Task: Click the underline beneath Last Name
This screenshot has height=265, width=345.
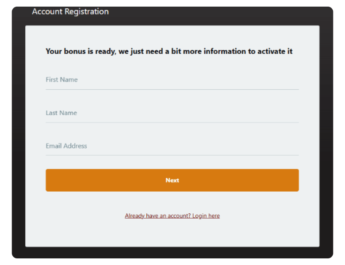Action: pyautogui.click(x=172, y=122)
